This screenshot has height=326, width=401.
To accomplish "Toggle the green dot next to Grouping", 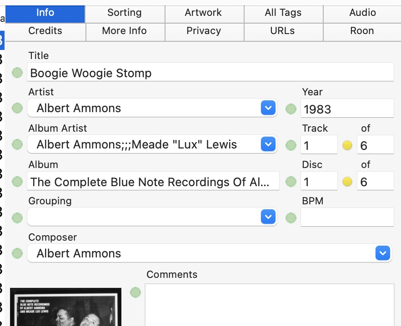I will (17, 217).
